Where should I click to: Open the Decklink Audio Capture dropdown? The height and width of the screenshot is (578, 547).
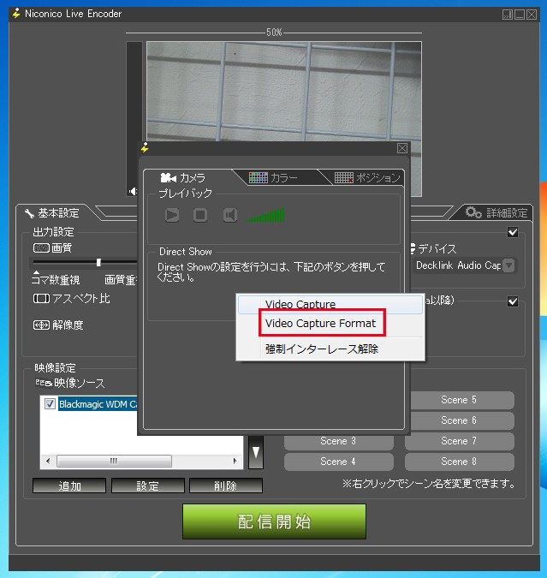coord(509,265)
